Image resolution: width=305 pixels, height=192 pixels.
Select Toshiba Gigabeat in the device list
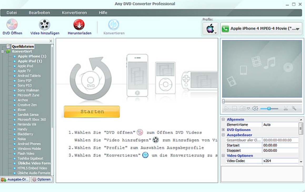(x=30, y=158)
